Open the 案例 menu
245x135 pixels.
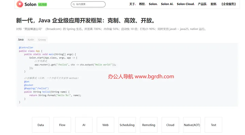[x=213, y=4]
